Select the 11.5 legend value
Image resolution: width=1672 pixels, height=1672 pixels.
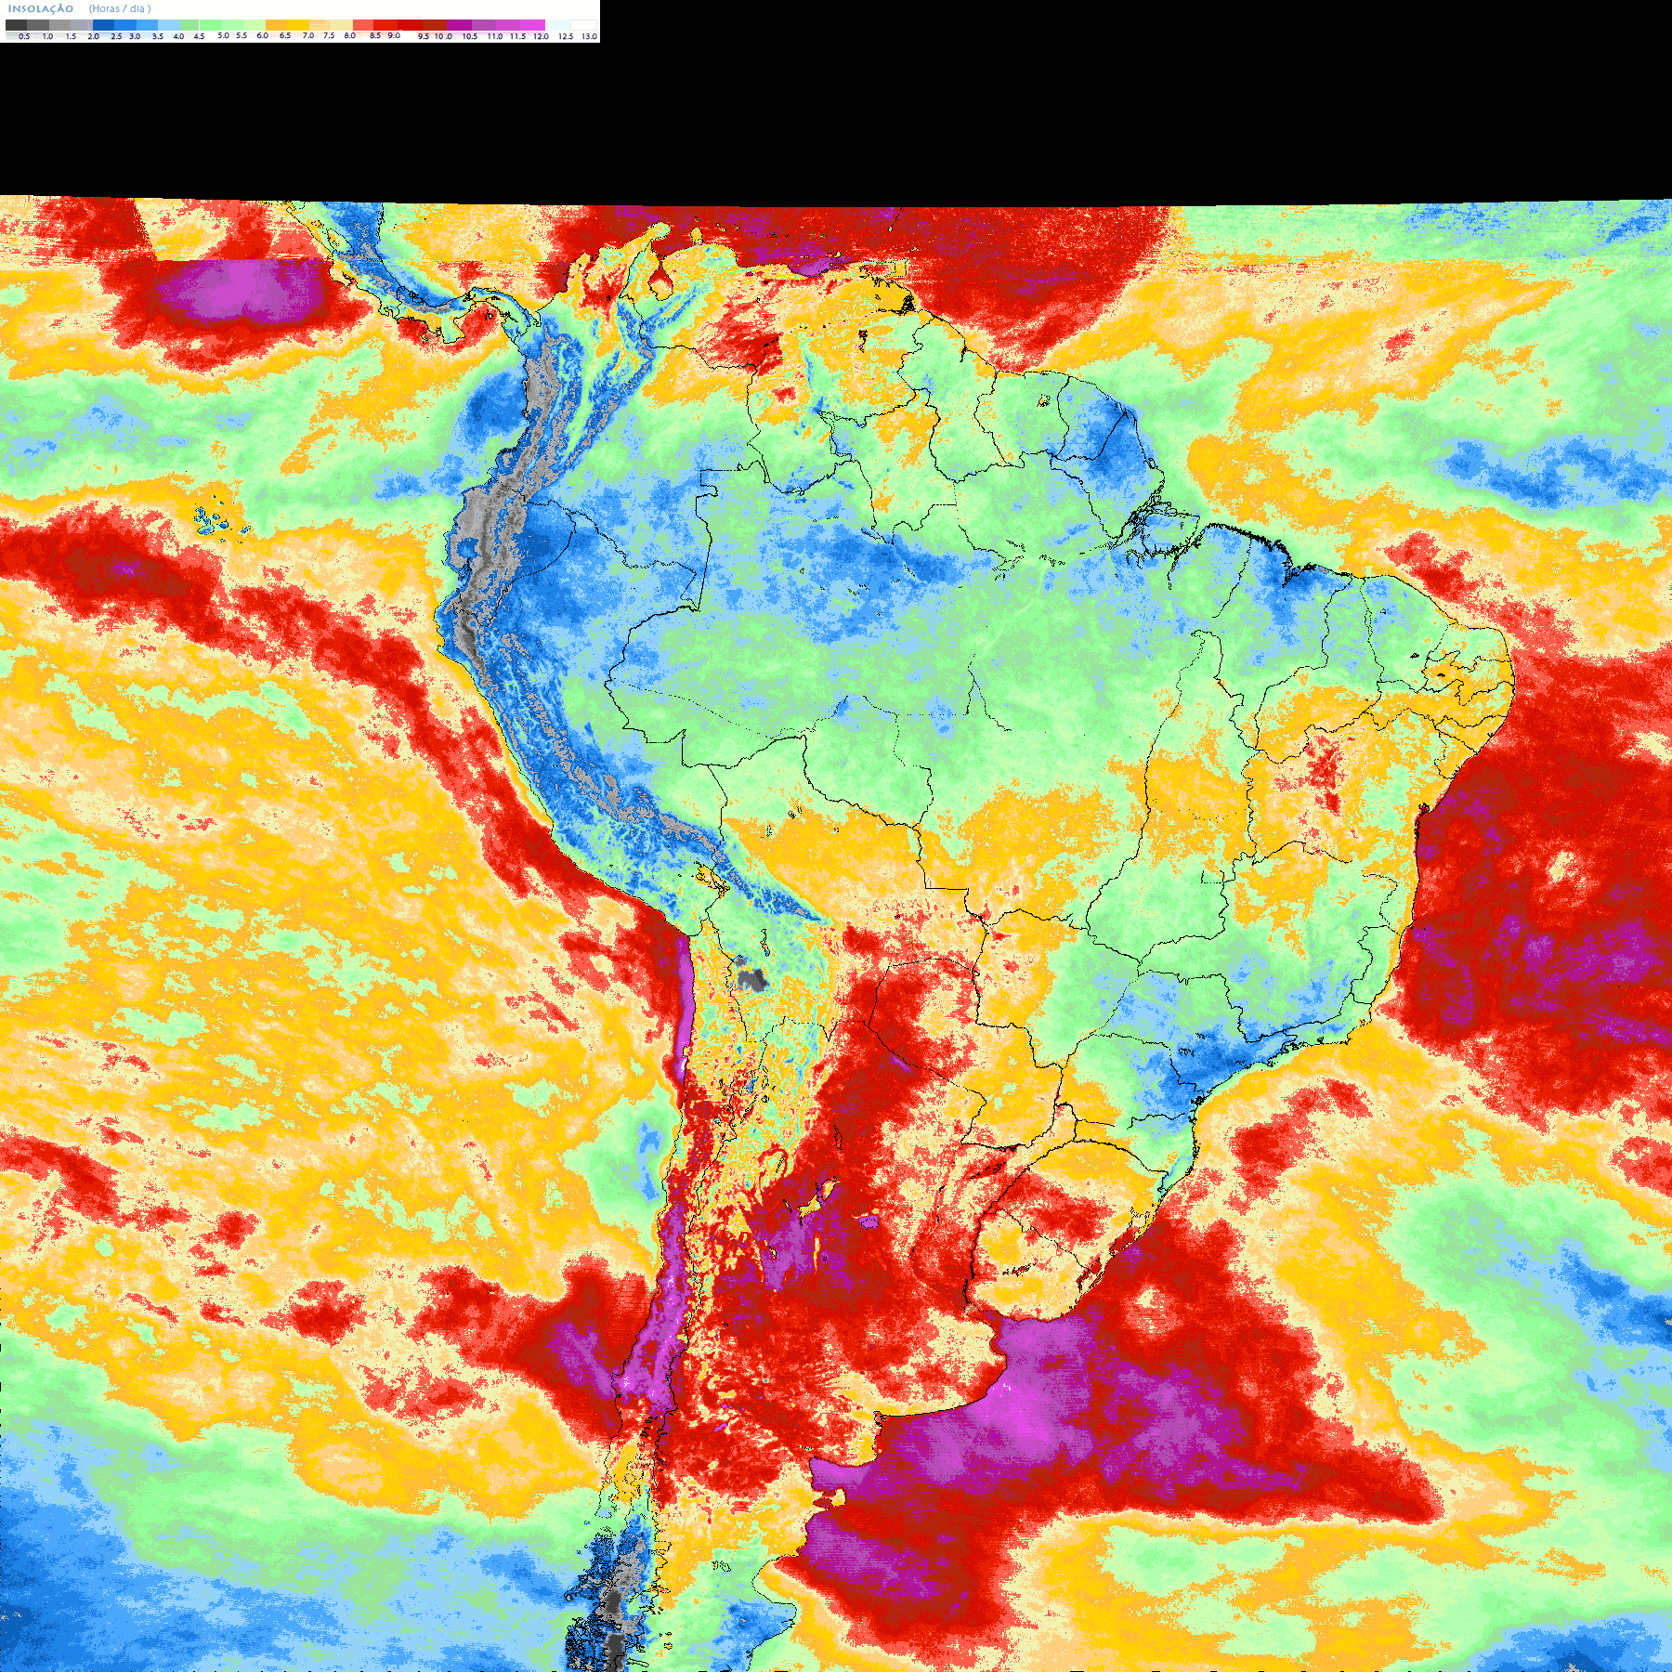tap(517, 36)
